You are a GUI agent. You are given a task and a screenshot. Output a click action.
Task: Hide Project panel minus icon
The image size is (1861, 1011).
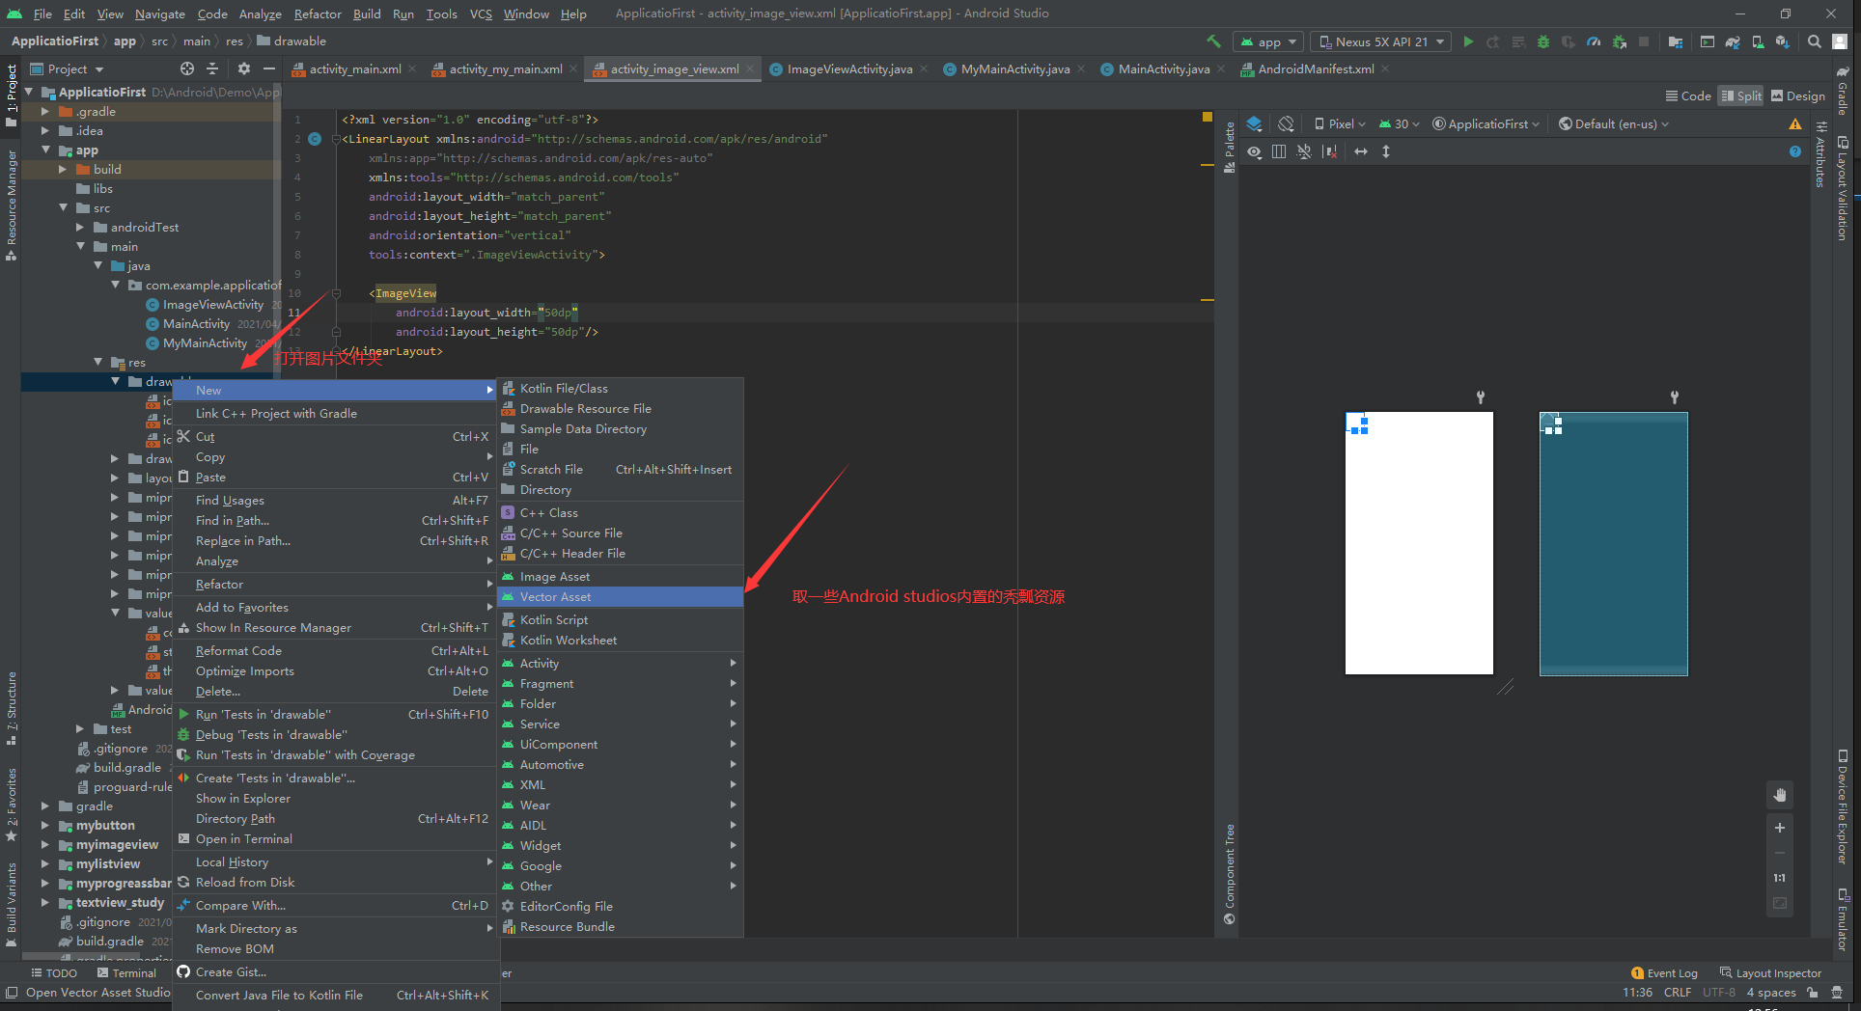coord(269,68)
